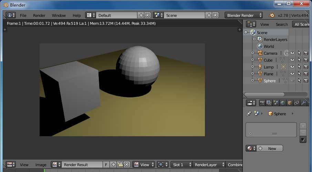Toggle Camera renderability

pos(306,53)
